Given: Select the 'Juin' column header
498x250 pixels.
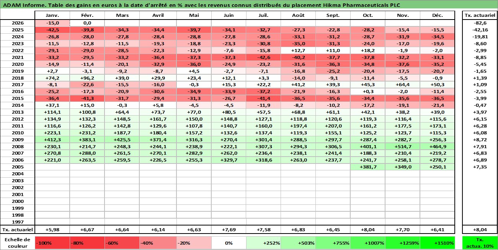Looking at the screenshot, I should click(x=229, y=15).
